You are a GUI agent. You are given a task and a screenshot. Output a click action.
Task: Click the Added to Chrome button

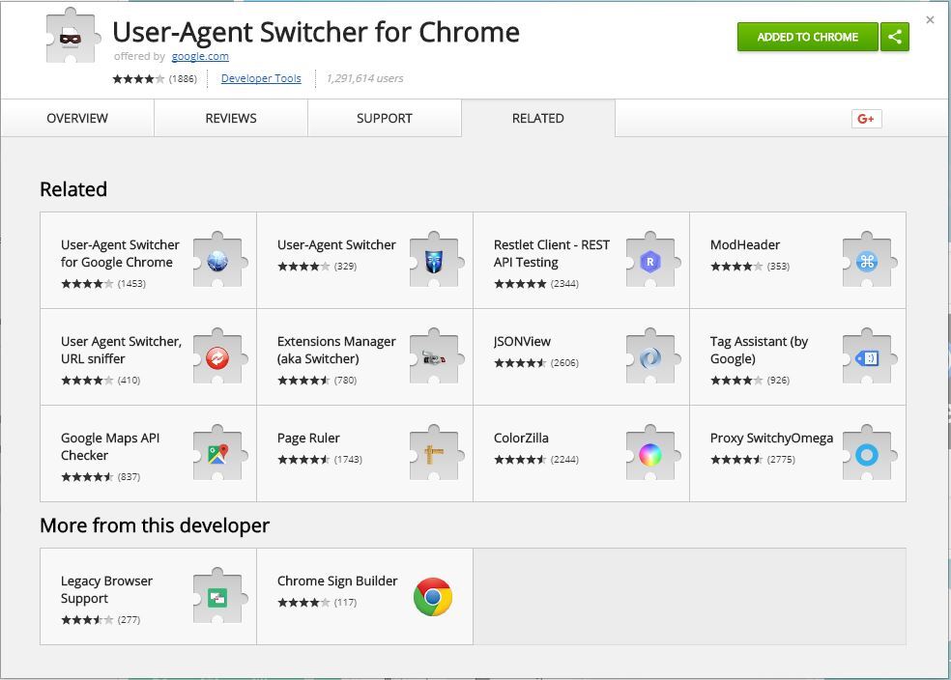pyautogui.click(x=807, y=37)
